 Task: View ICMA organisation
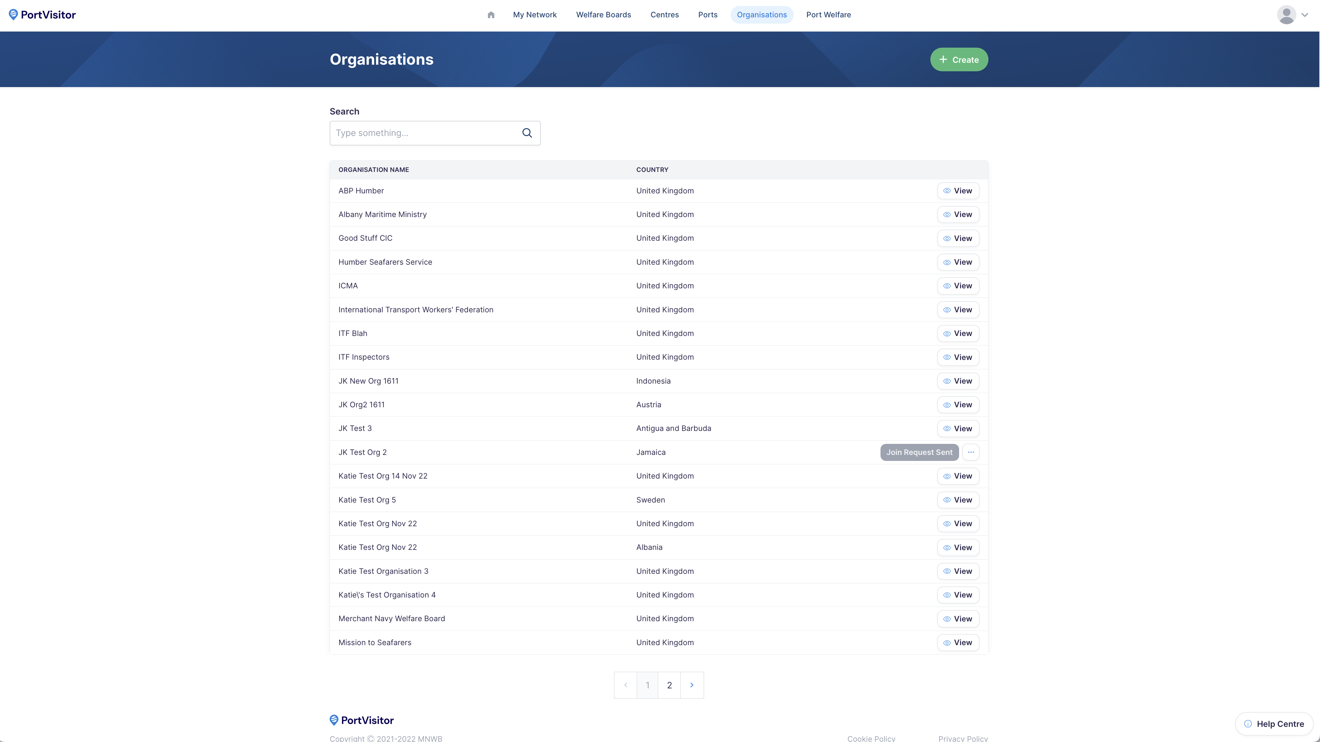click(958, 286)
